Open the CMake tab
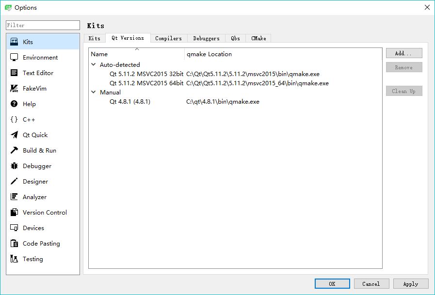The width and height of the screenshot is (435, 295). pyautogui.click(x=258, y=38)
